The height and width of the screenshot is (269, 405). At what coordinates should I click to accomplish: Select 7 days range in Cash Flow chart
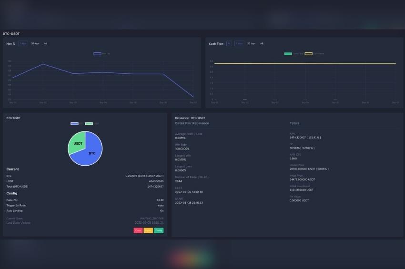pyautogui.click(x=239, y=44)
